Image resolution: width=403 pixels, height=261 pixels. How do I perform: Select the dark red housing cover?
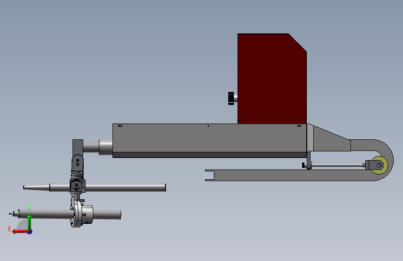(272, 78)
